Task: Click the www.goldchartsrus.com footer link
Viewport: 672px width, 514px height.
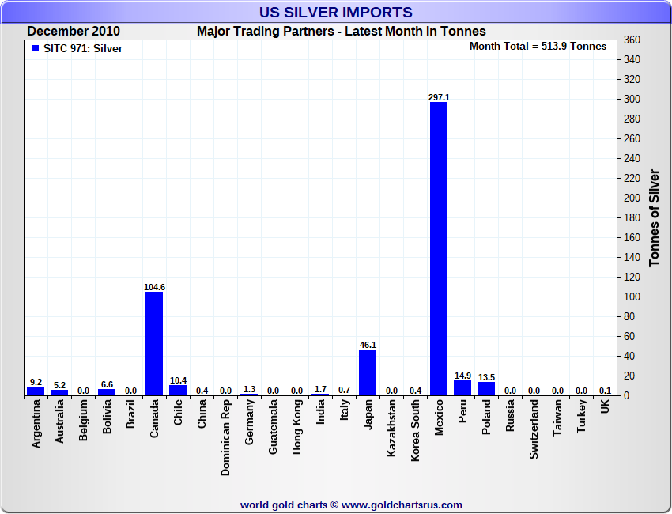Action: [x=402, y=505]
